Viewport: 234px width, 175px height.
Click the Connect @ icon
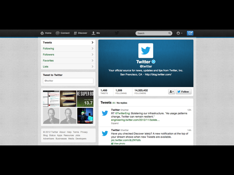pos(57,33)
